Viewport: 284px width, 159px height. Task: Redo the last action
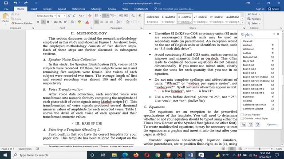tap(26, 3)
